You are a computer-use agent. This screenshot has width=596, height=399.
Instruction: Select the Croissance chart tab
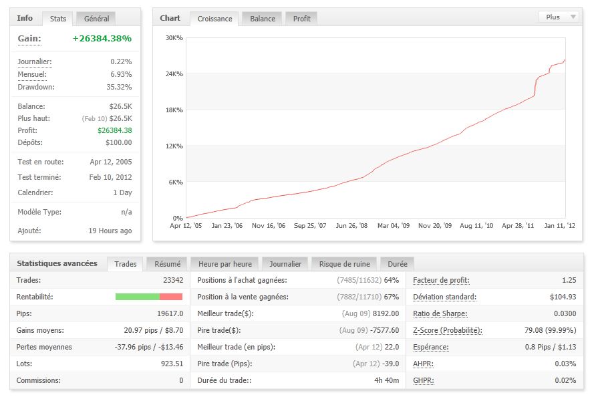(214, 19)
